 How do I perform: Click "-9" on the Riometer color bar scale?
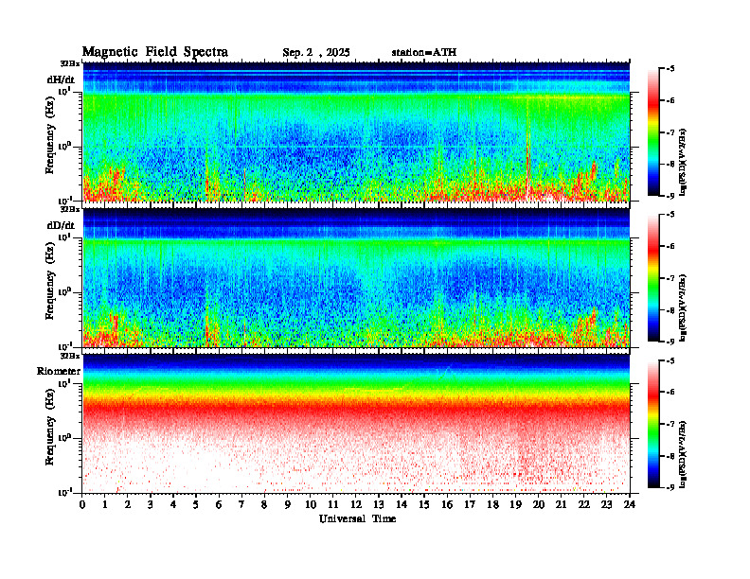(x=671, y=487)
